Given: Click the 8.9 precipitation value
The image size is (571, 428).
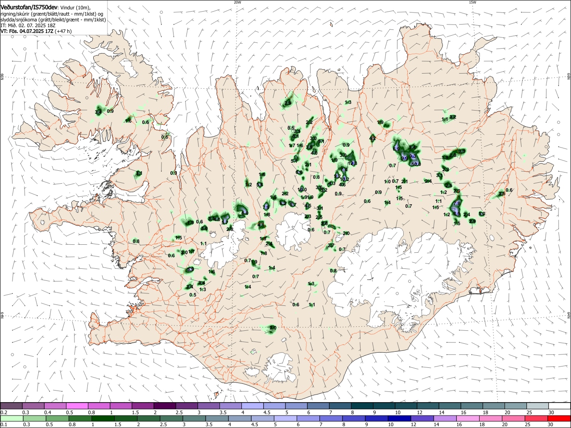Looking at the screenshot, I should tap(456, 214).
